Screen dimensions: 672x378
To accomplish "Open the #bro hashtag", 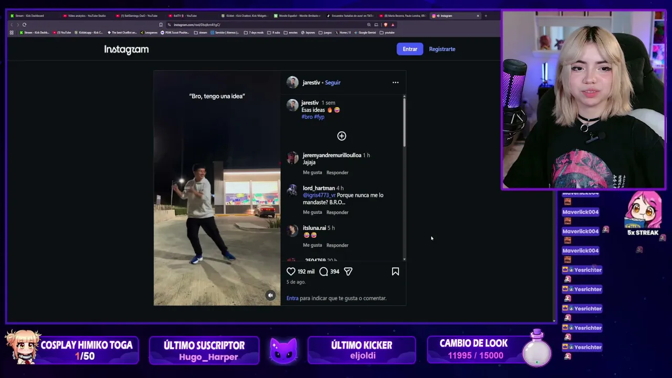I will (x=307, y=117).
